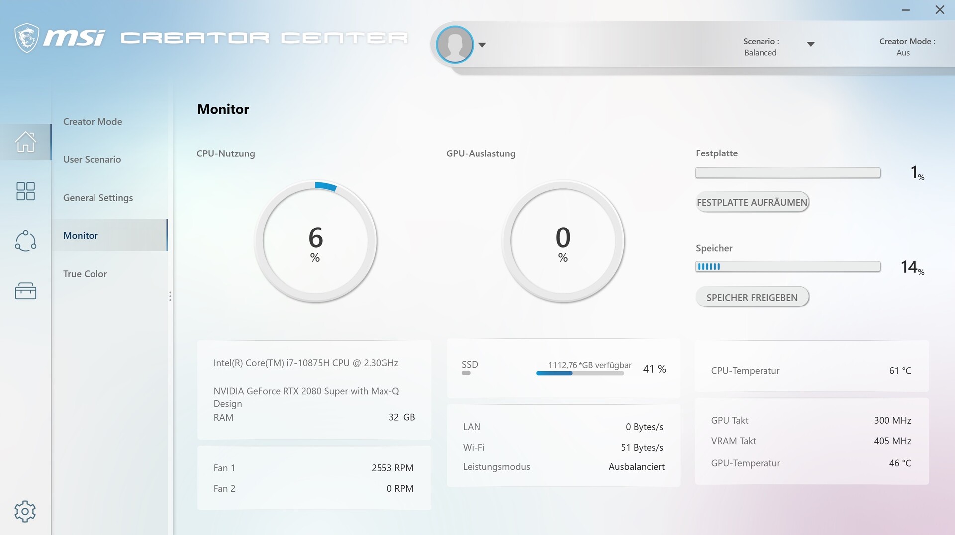Click the Scenario: Balanced label
Screen dimensions: 955x535
click(x=761, y=47)
